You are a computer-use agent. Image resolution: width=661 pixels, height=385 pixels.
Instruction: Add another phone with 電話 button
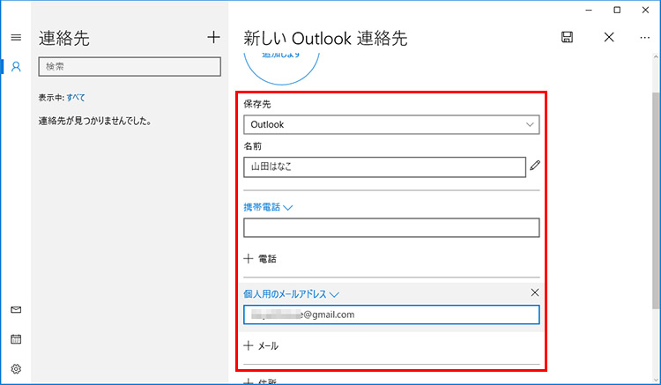[x=260, y=259]
